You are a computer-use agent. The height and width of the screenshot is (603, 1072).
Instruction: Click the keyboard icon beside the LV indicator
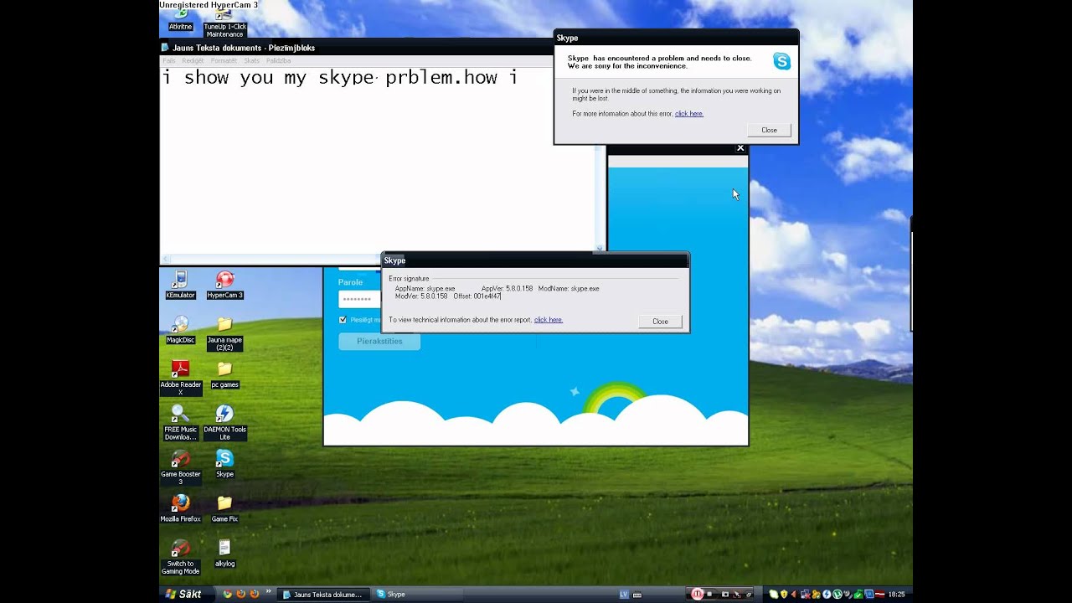point(637,594)
